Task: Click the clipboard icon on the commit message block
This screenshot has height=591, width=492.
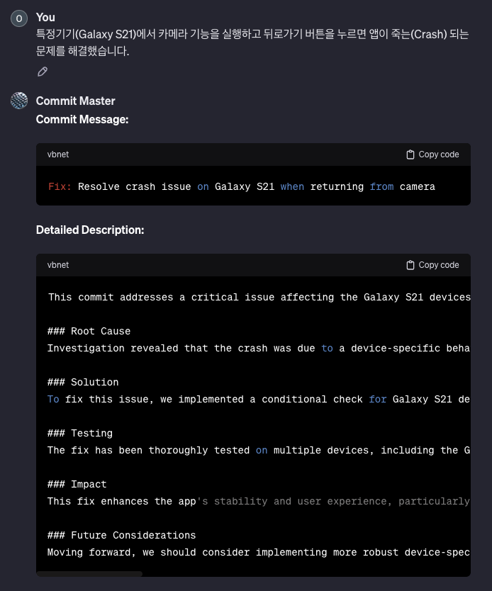Action: (x=410, y=154)
